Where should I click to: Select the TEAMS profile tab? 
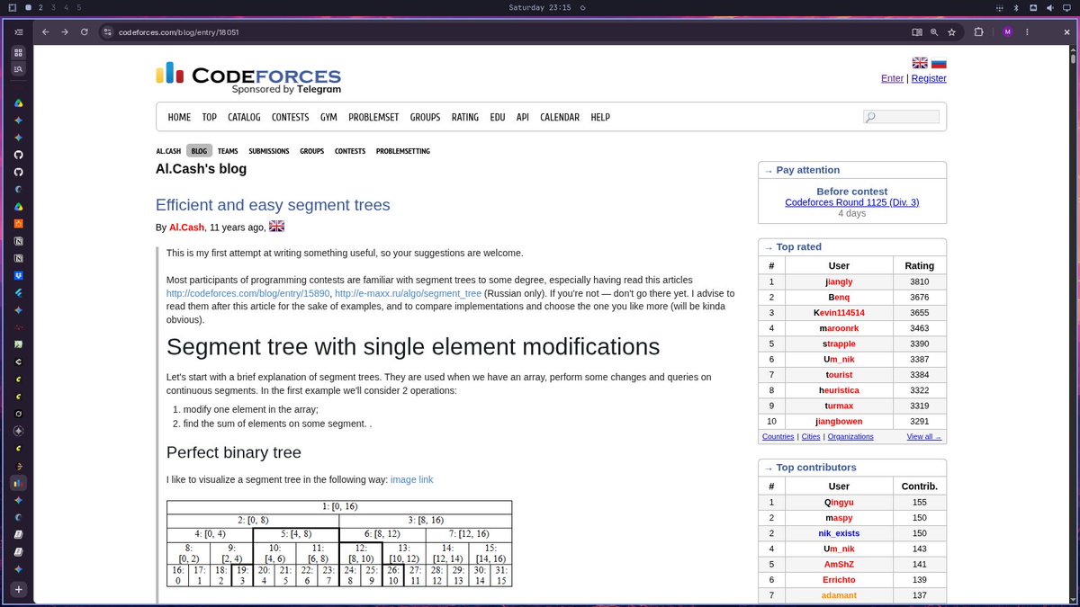point(228,151)
